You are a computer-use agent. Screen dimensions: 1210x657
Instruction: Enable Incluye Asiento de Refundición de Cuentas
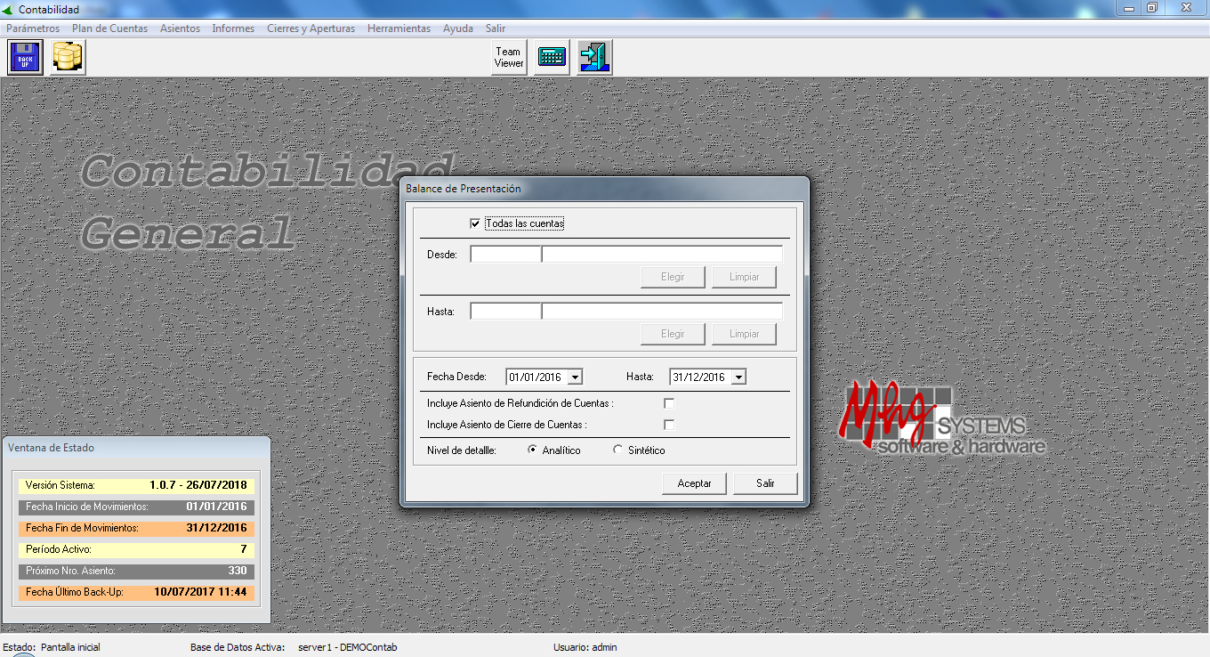(x=669, y=404)
